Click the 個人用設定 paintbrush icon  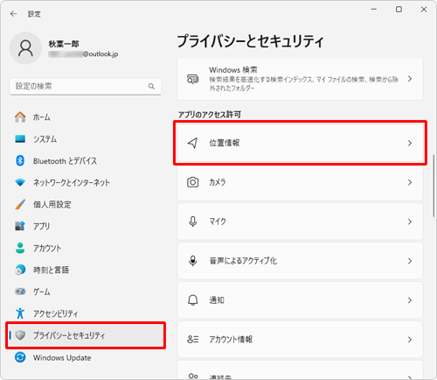pyautogui.click(x=20, y=204)
